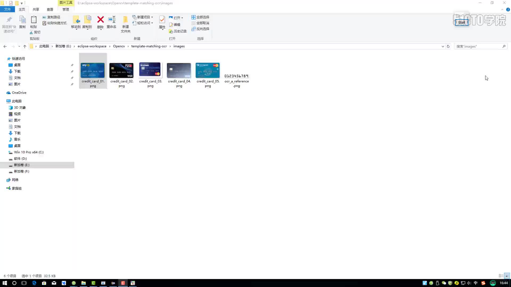Open 新加卷 (F:) drive in sidebar
This screenshot has width=511, height=287.
pyautogui.click(x=19, y=171)
